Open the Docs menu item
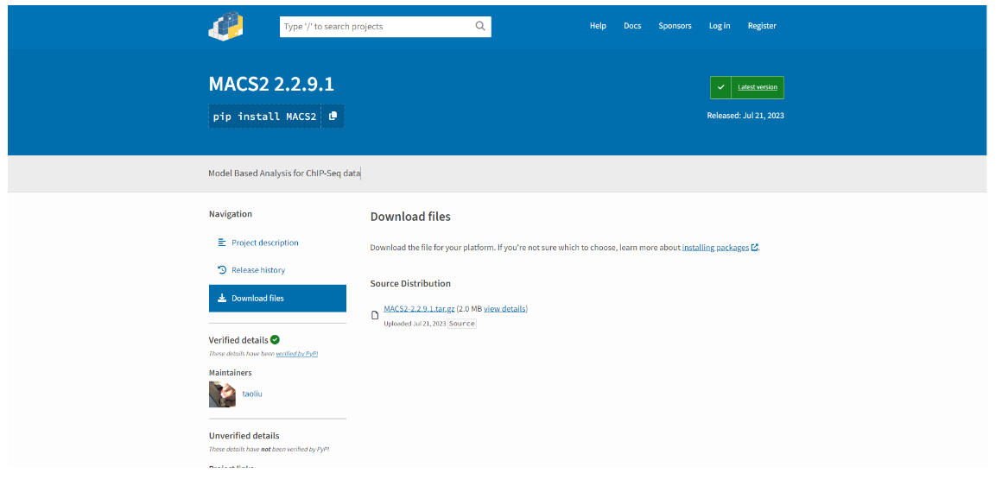The height and width of the screenshot is (492, 1002). pyautogui.click(x=632, y=26)
